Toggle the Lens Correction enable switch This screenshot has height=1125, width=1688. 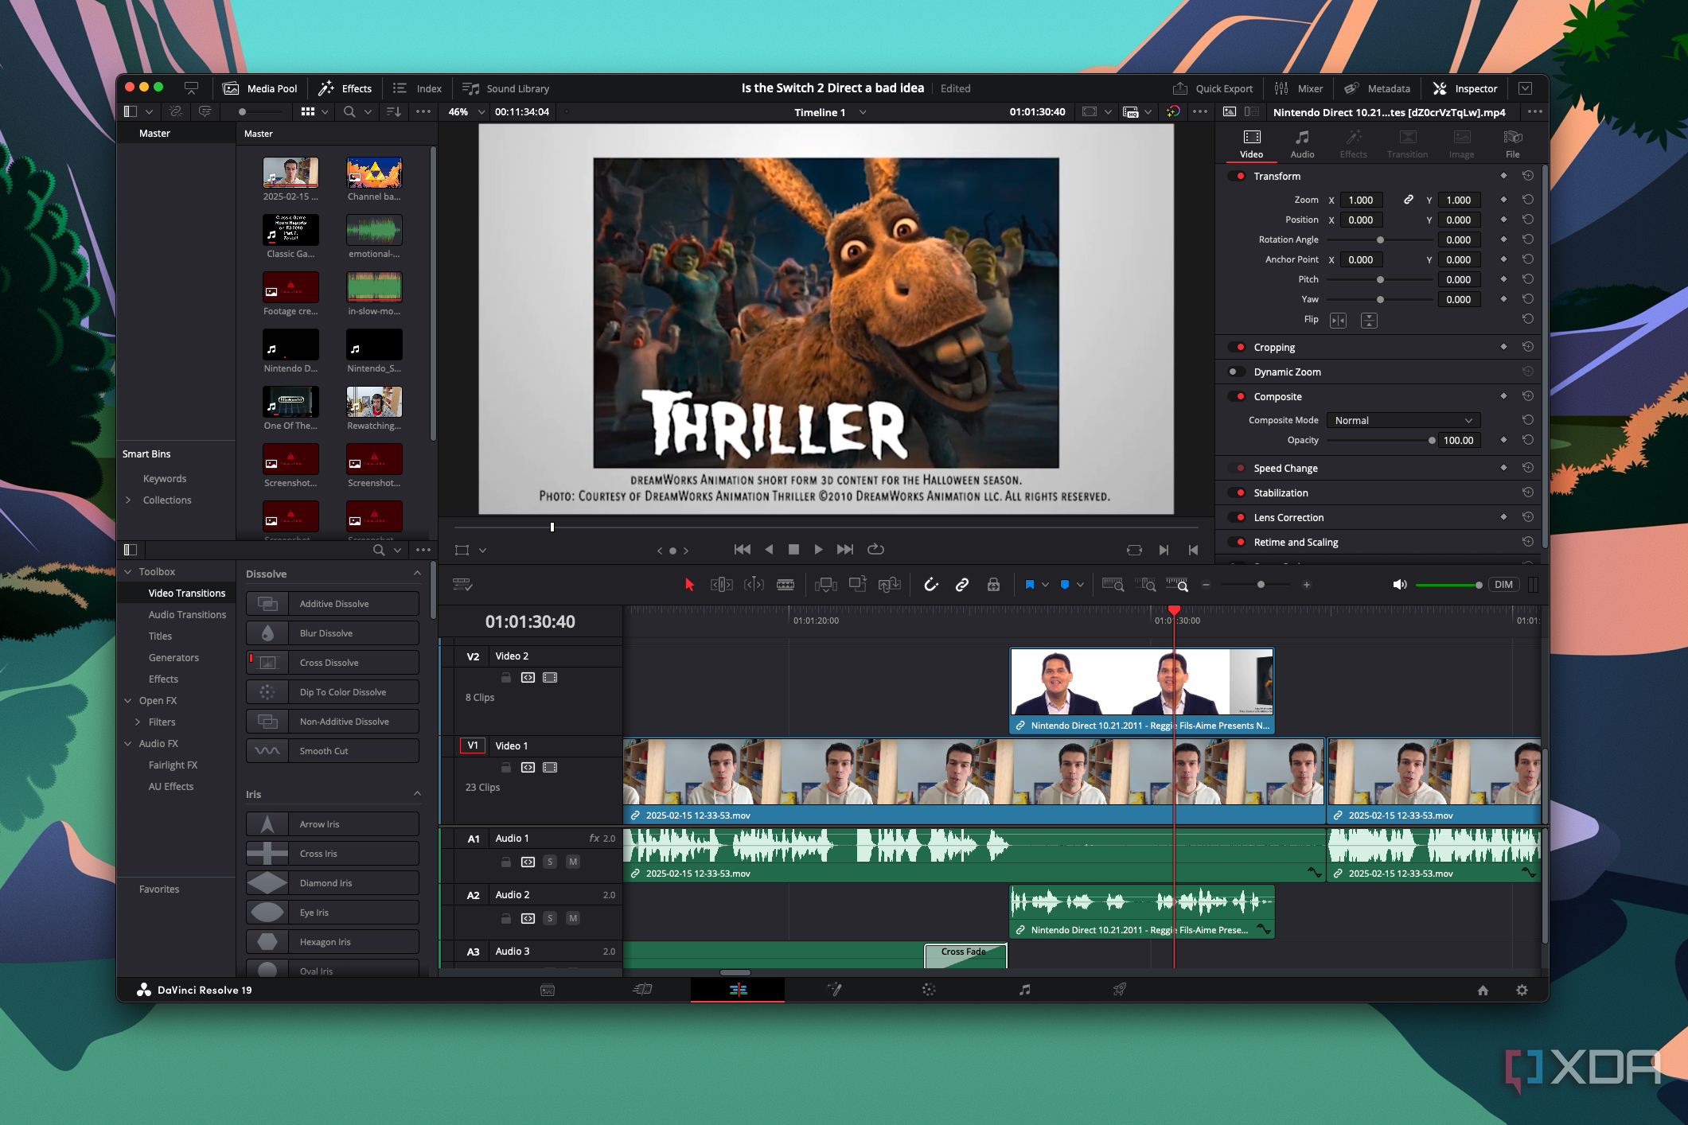coord(1237,517)
